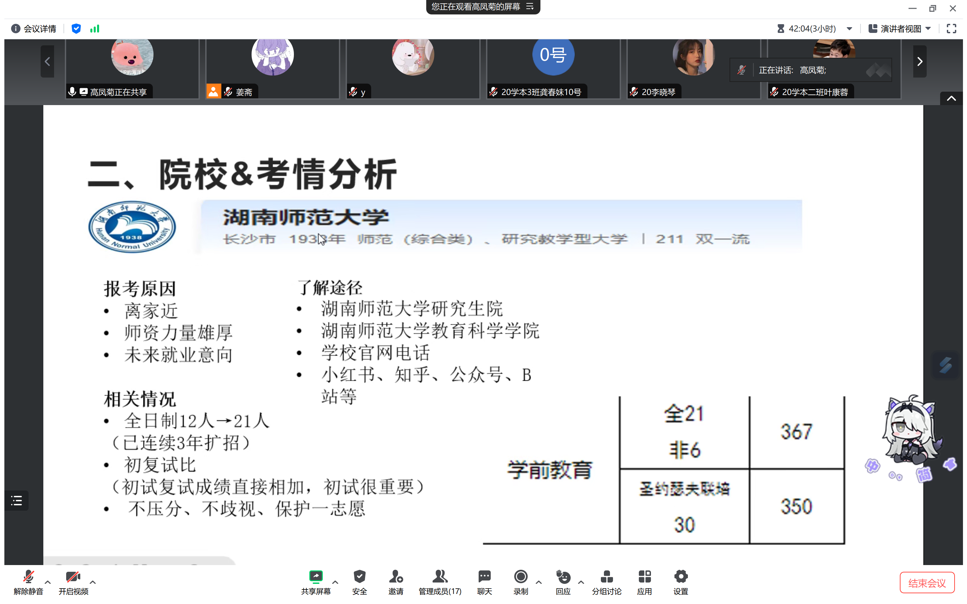Viewport: 967px width, 604px height.
Task: Open the 回应 reactions menu
Action: pos(563,582)
